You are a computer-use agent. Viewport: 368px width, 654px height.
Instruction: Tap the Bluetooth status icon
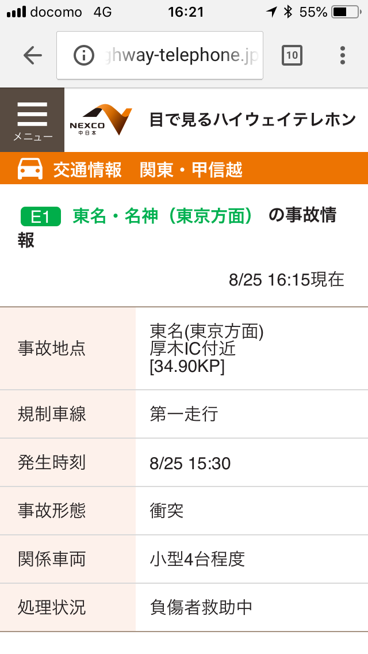288,12
